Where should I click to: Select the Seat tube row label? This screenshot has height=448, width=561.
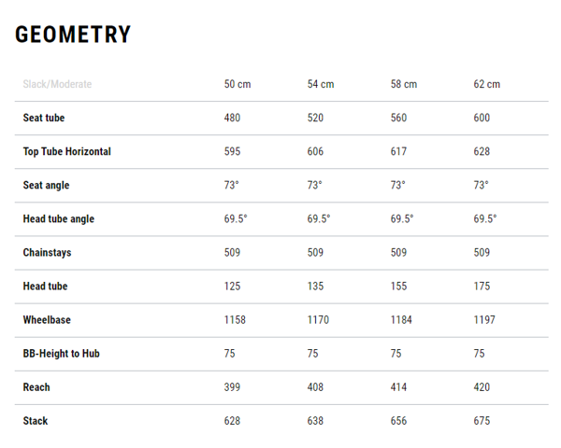pyautogui.click(x=44, y=118)
